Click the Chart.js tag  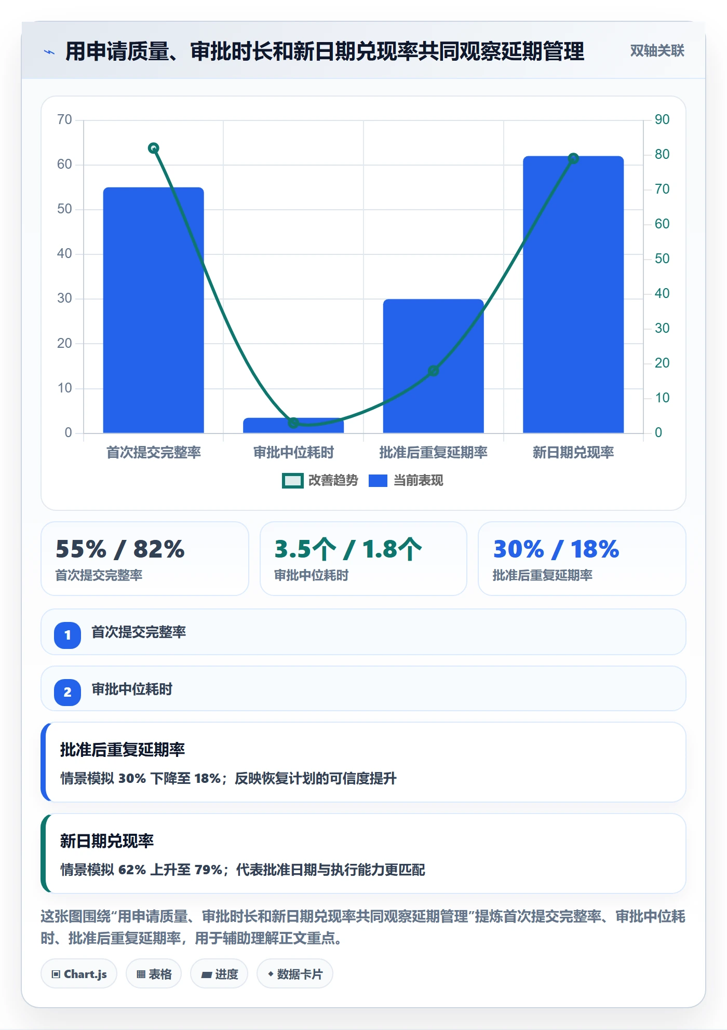click(79, 974)
